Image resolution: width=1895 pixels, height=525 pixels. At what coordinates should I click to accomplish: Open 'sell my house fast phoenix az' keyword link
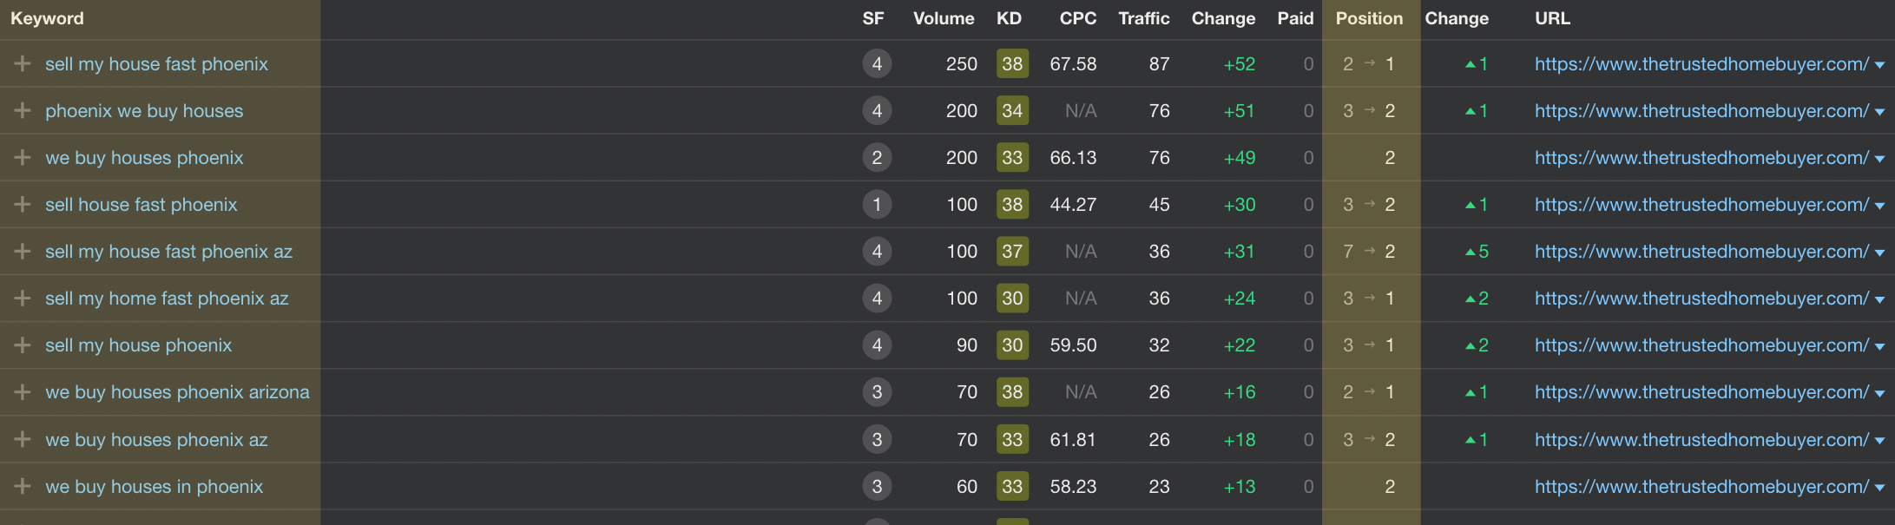point(168,252)
